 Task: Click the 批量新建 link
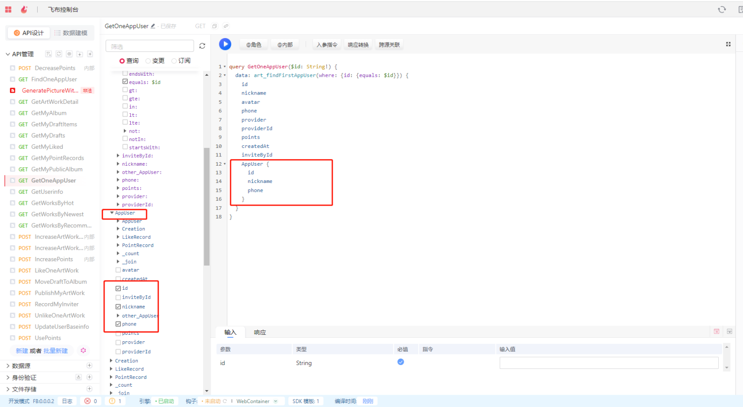pos(56,350)
